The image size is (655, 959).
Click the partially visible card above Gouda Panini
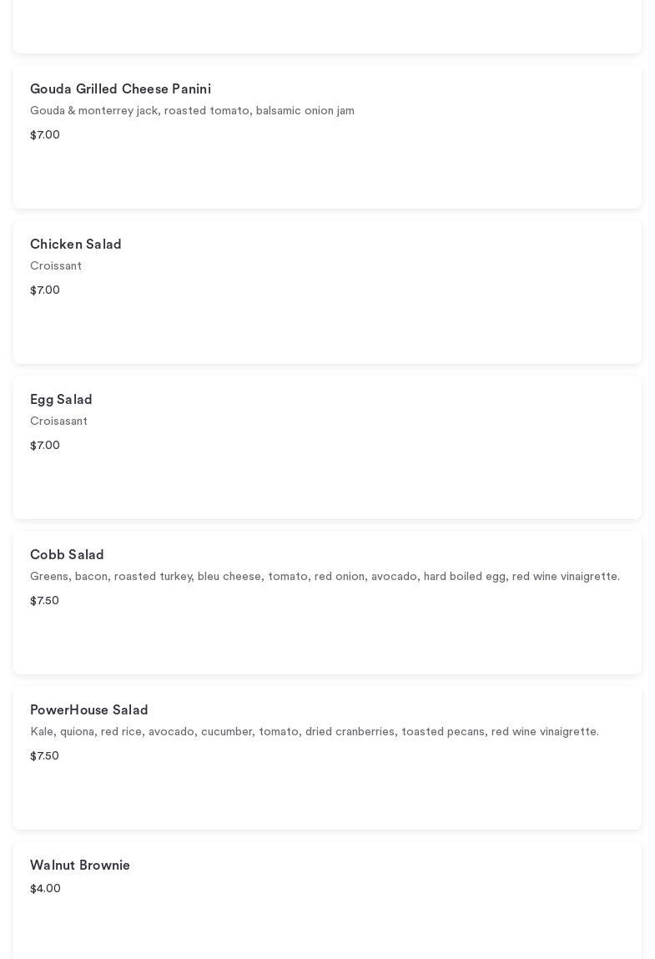point(327,25)
